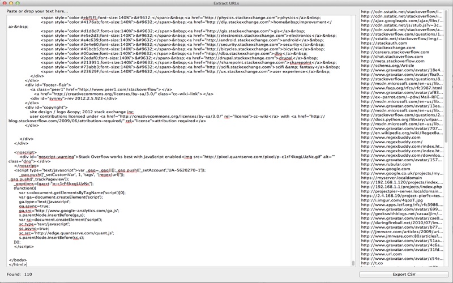Screen dimensions: 453x283
Task: Close the Extract URLs window
Action: click(x=5, y=3)
